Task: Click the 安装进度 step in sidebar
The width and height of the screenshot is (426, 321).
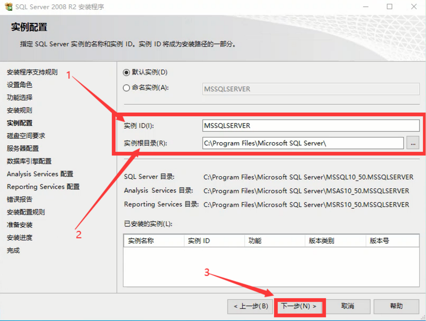Action: 19,237
